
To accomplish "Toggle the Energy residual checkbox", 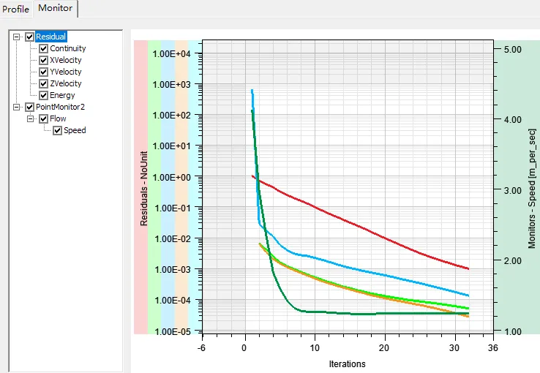I will click(43, 95).
